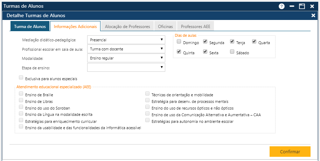The height and width of the screenshot is (161, 320).
Task: Switch to Turma de Alunos tab
Action: [30, 26]
